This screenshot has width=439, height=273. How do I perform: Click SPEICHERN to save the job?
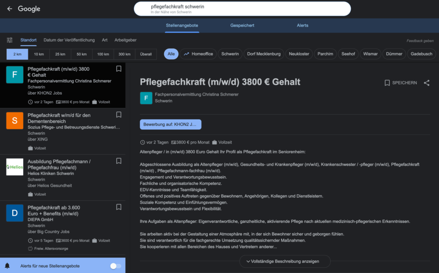pyautogui.click(x=400, y=83)
